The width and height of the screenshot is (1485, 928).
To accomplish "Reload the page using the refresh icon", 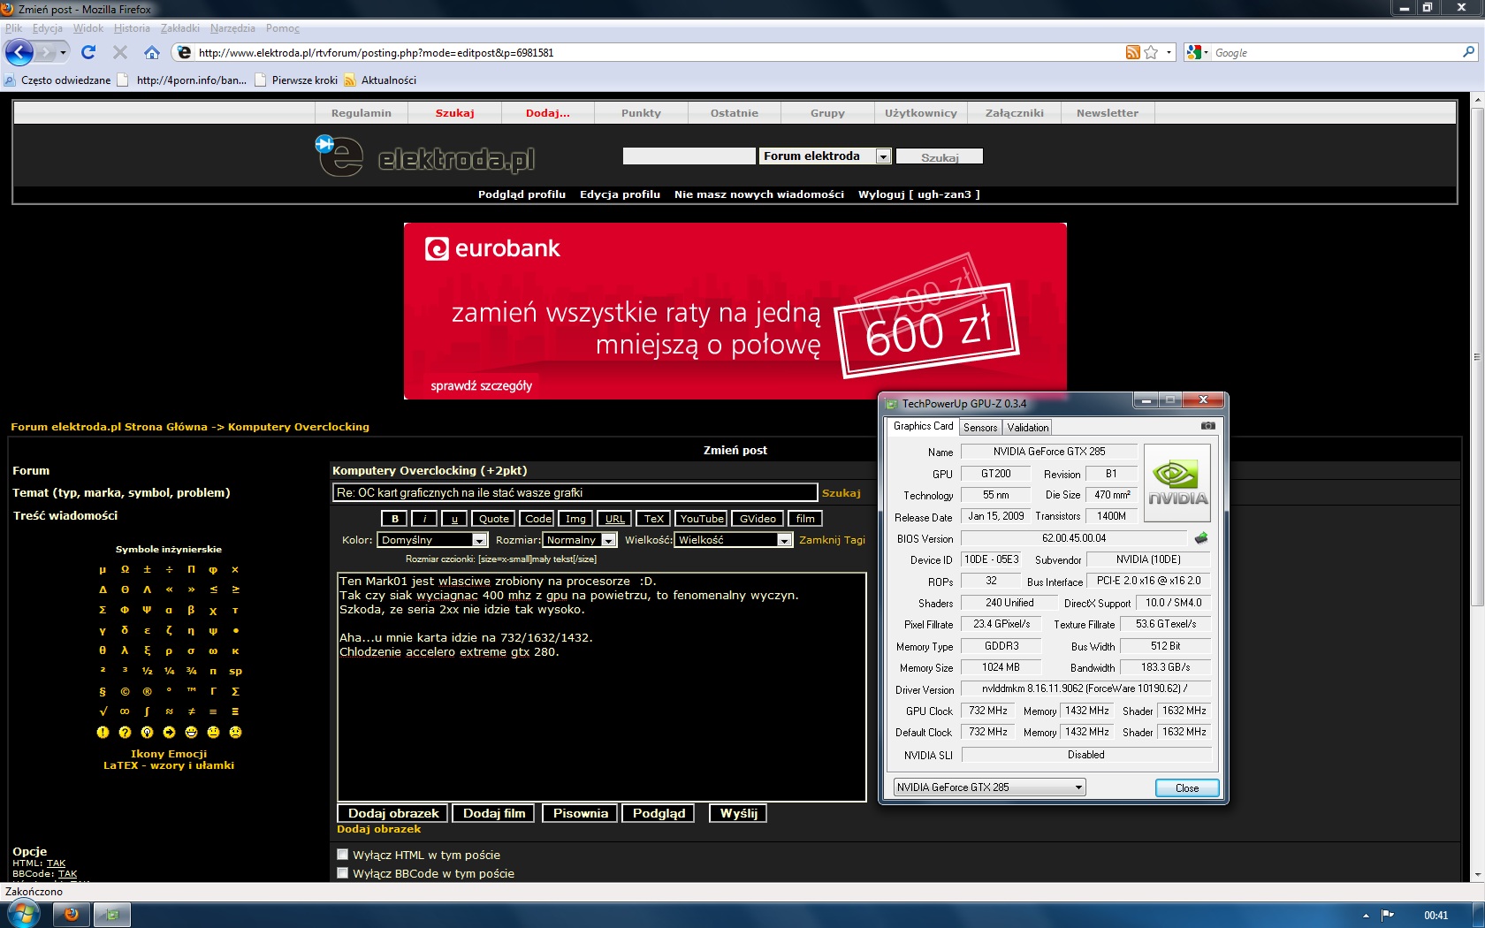I will click(x=88, y=52).
